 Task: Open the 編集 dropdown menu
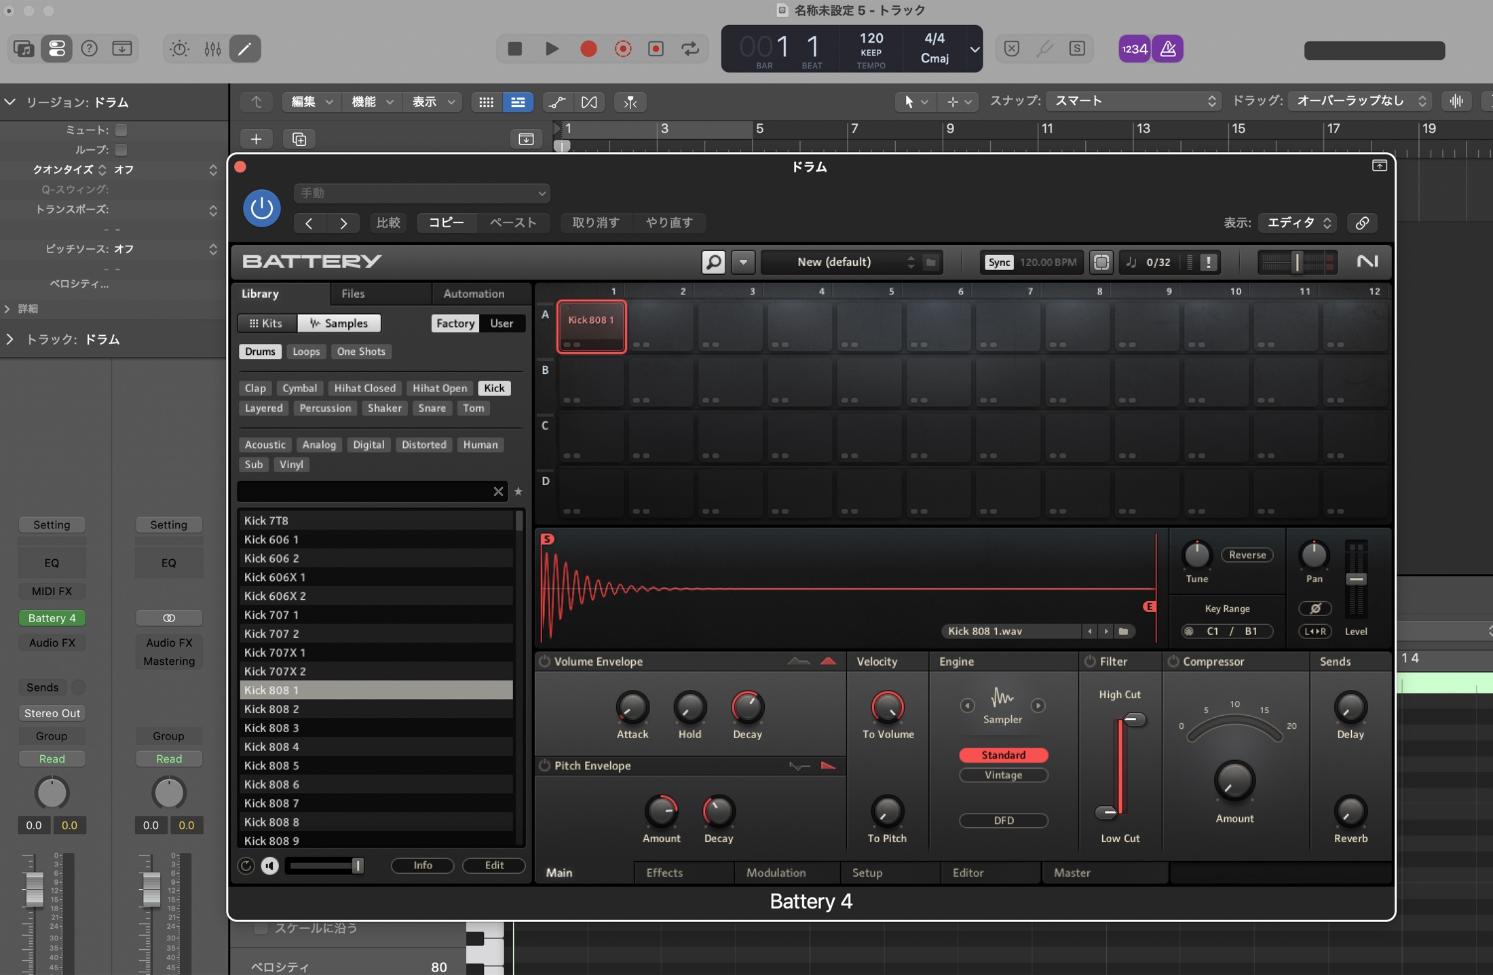click(x=311, y=102)
